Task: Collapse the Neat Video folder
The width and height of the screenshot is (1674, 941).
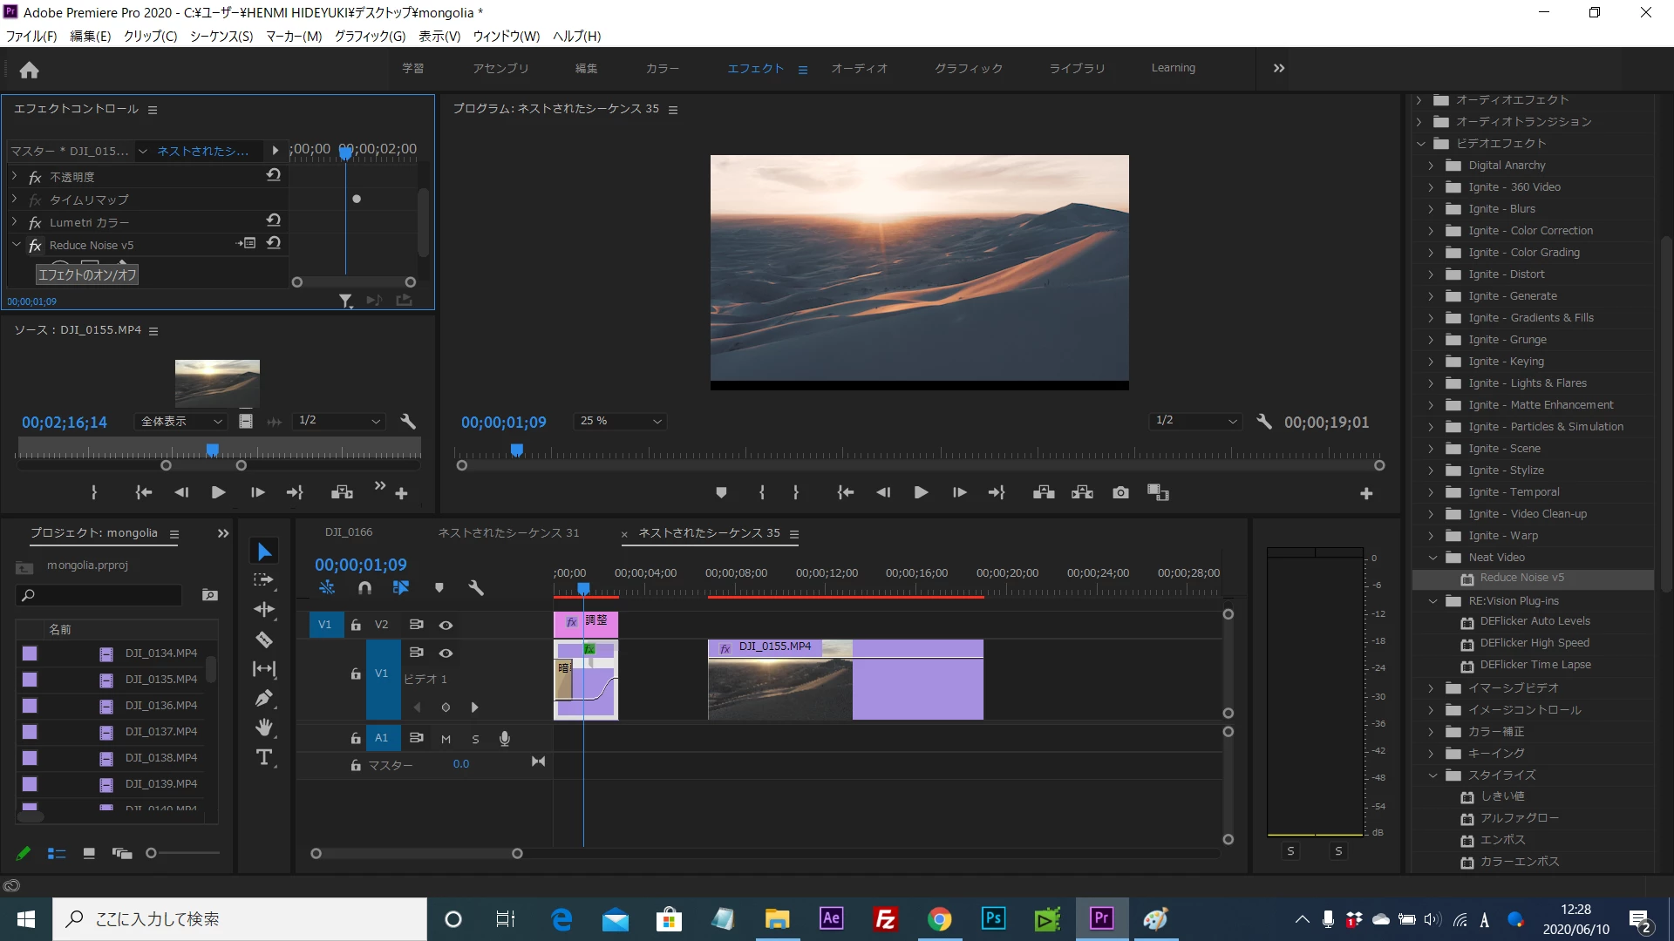Action: (1432, 558)
